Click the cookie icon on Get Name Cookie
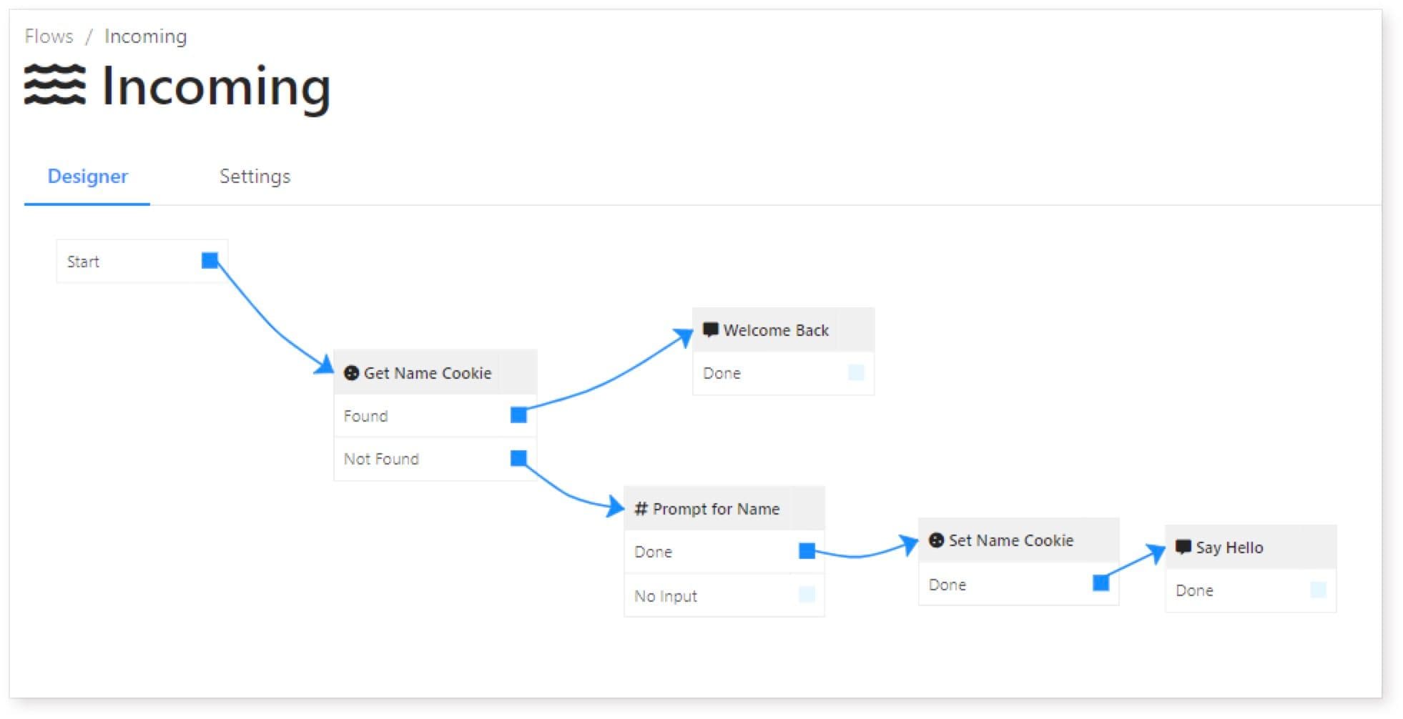Screen dimensions: 1403x719 351,373
